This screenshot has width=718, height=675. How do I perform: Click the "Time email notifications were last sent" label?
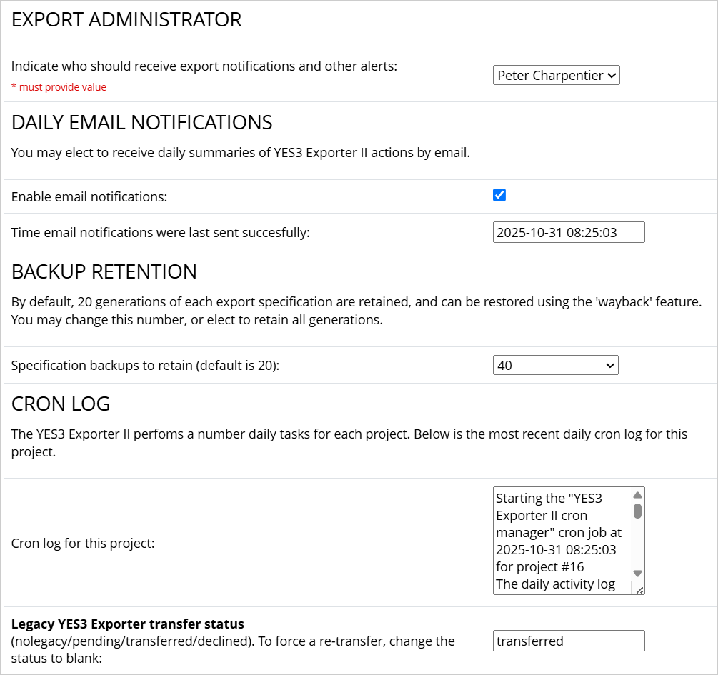coord(160,232)
